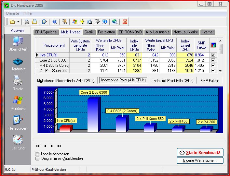
Task: Open the Netz-Laufwerke tab
Action: [186, 32]
